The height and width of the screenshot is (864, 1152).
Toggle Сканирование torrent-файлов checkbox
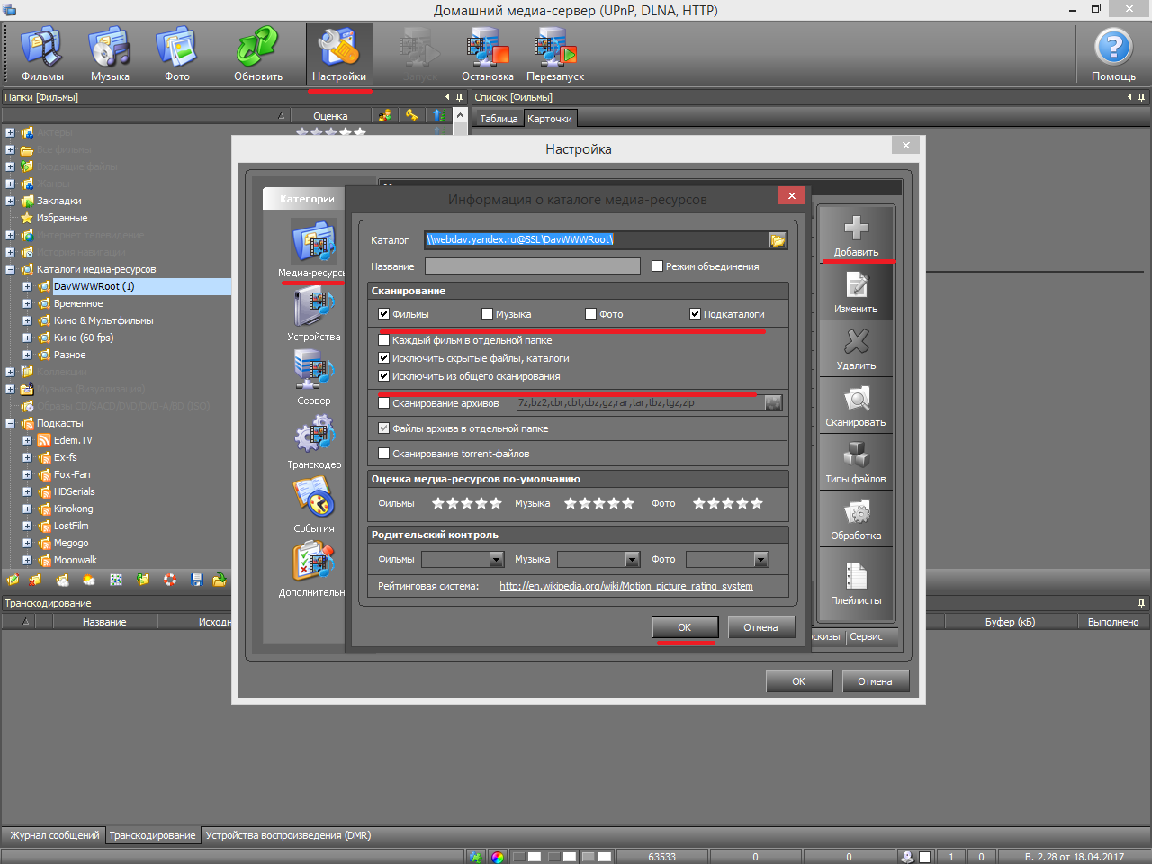click(384, 454)
